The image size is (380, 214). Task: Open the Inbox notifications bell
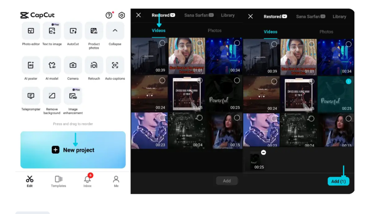(x=87, y=180)
